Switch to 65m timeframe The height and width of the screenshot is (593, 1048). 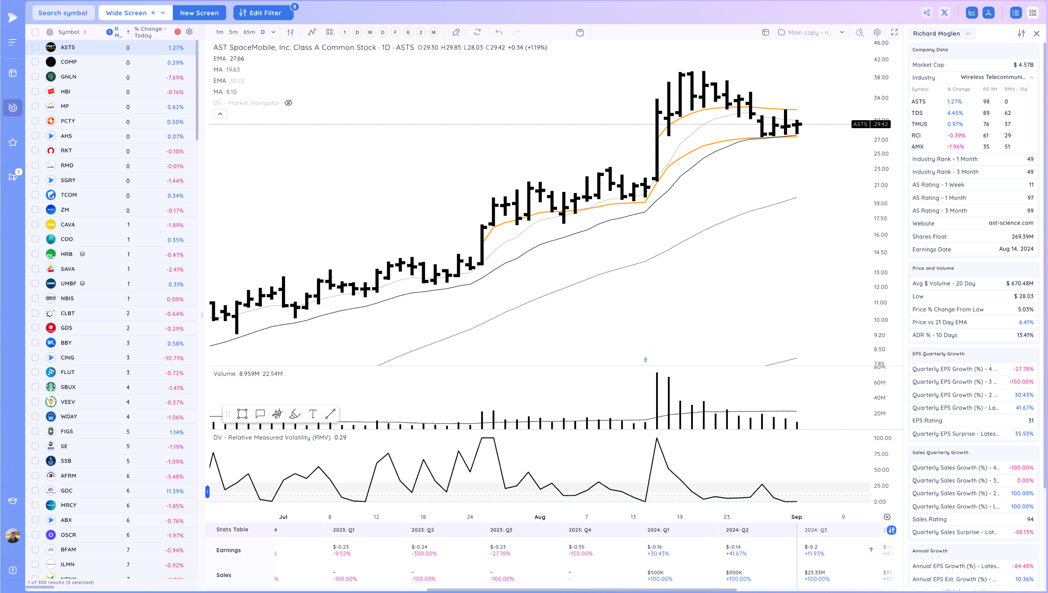249,32
